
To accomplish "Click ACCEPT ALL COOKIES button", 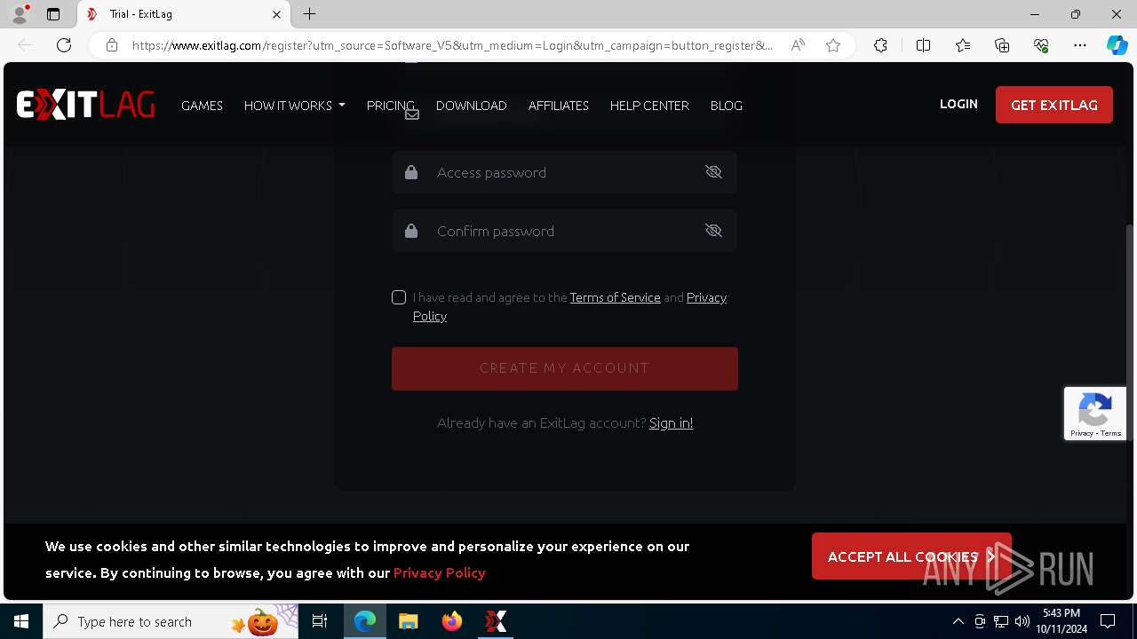I will point(911,556).
